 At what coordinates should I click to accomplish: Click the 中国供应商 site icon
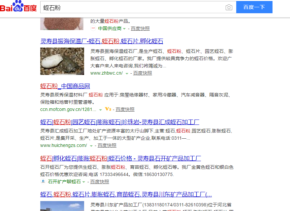click(93, 28)
